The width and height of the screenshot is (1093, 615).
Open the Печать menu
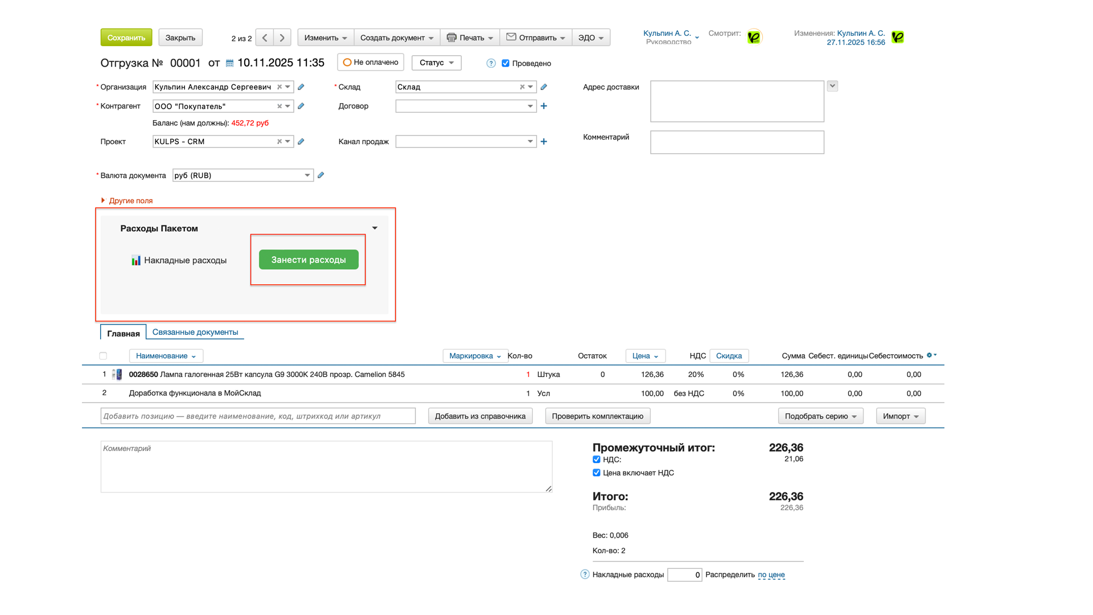(470, 38)
